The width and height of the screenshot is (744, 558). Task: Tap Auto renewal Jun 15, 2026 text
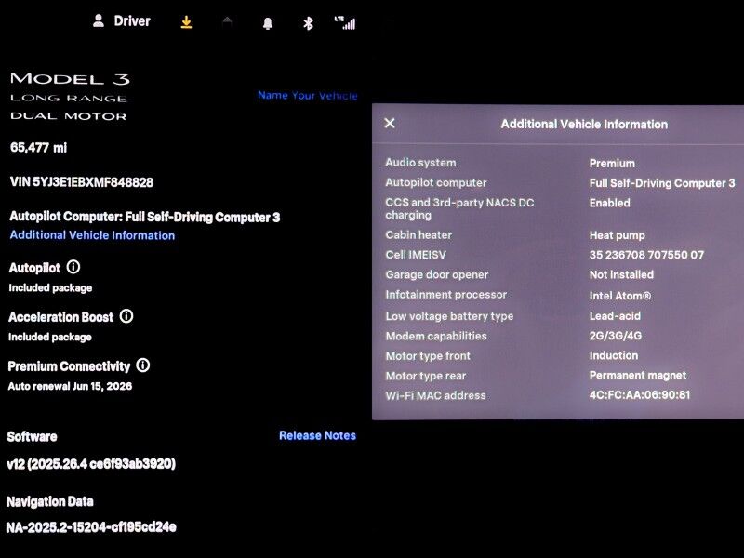(x=70, y=386)
